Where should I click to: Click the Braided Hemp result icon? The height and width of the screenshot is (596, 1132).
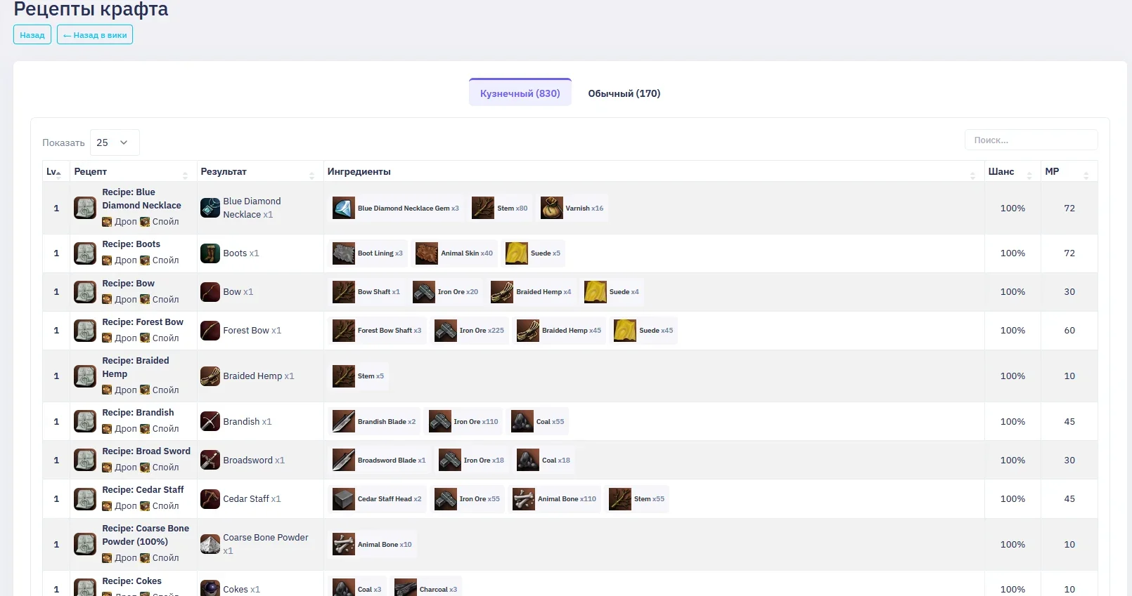coord(210,376)
